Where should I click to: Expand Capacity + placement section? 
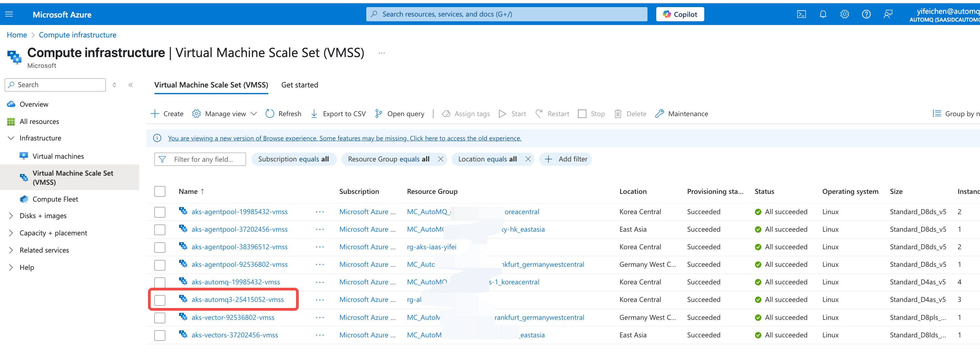[11, 233]
